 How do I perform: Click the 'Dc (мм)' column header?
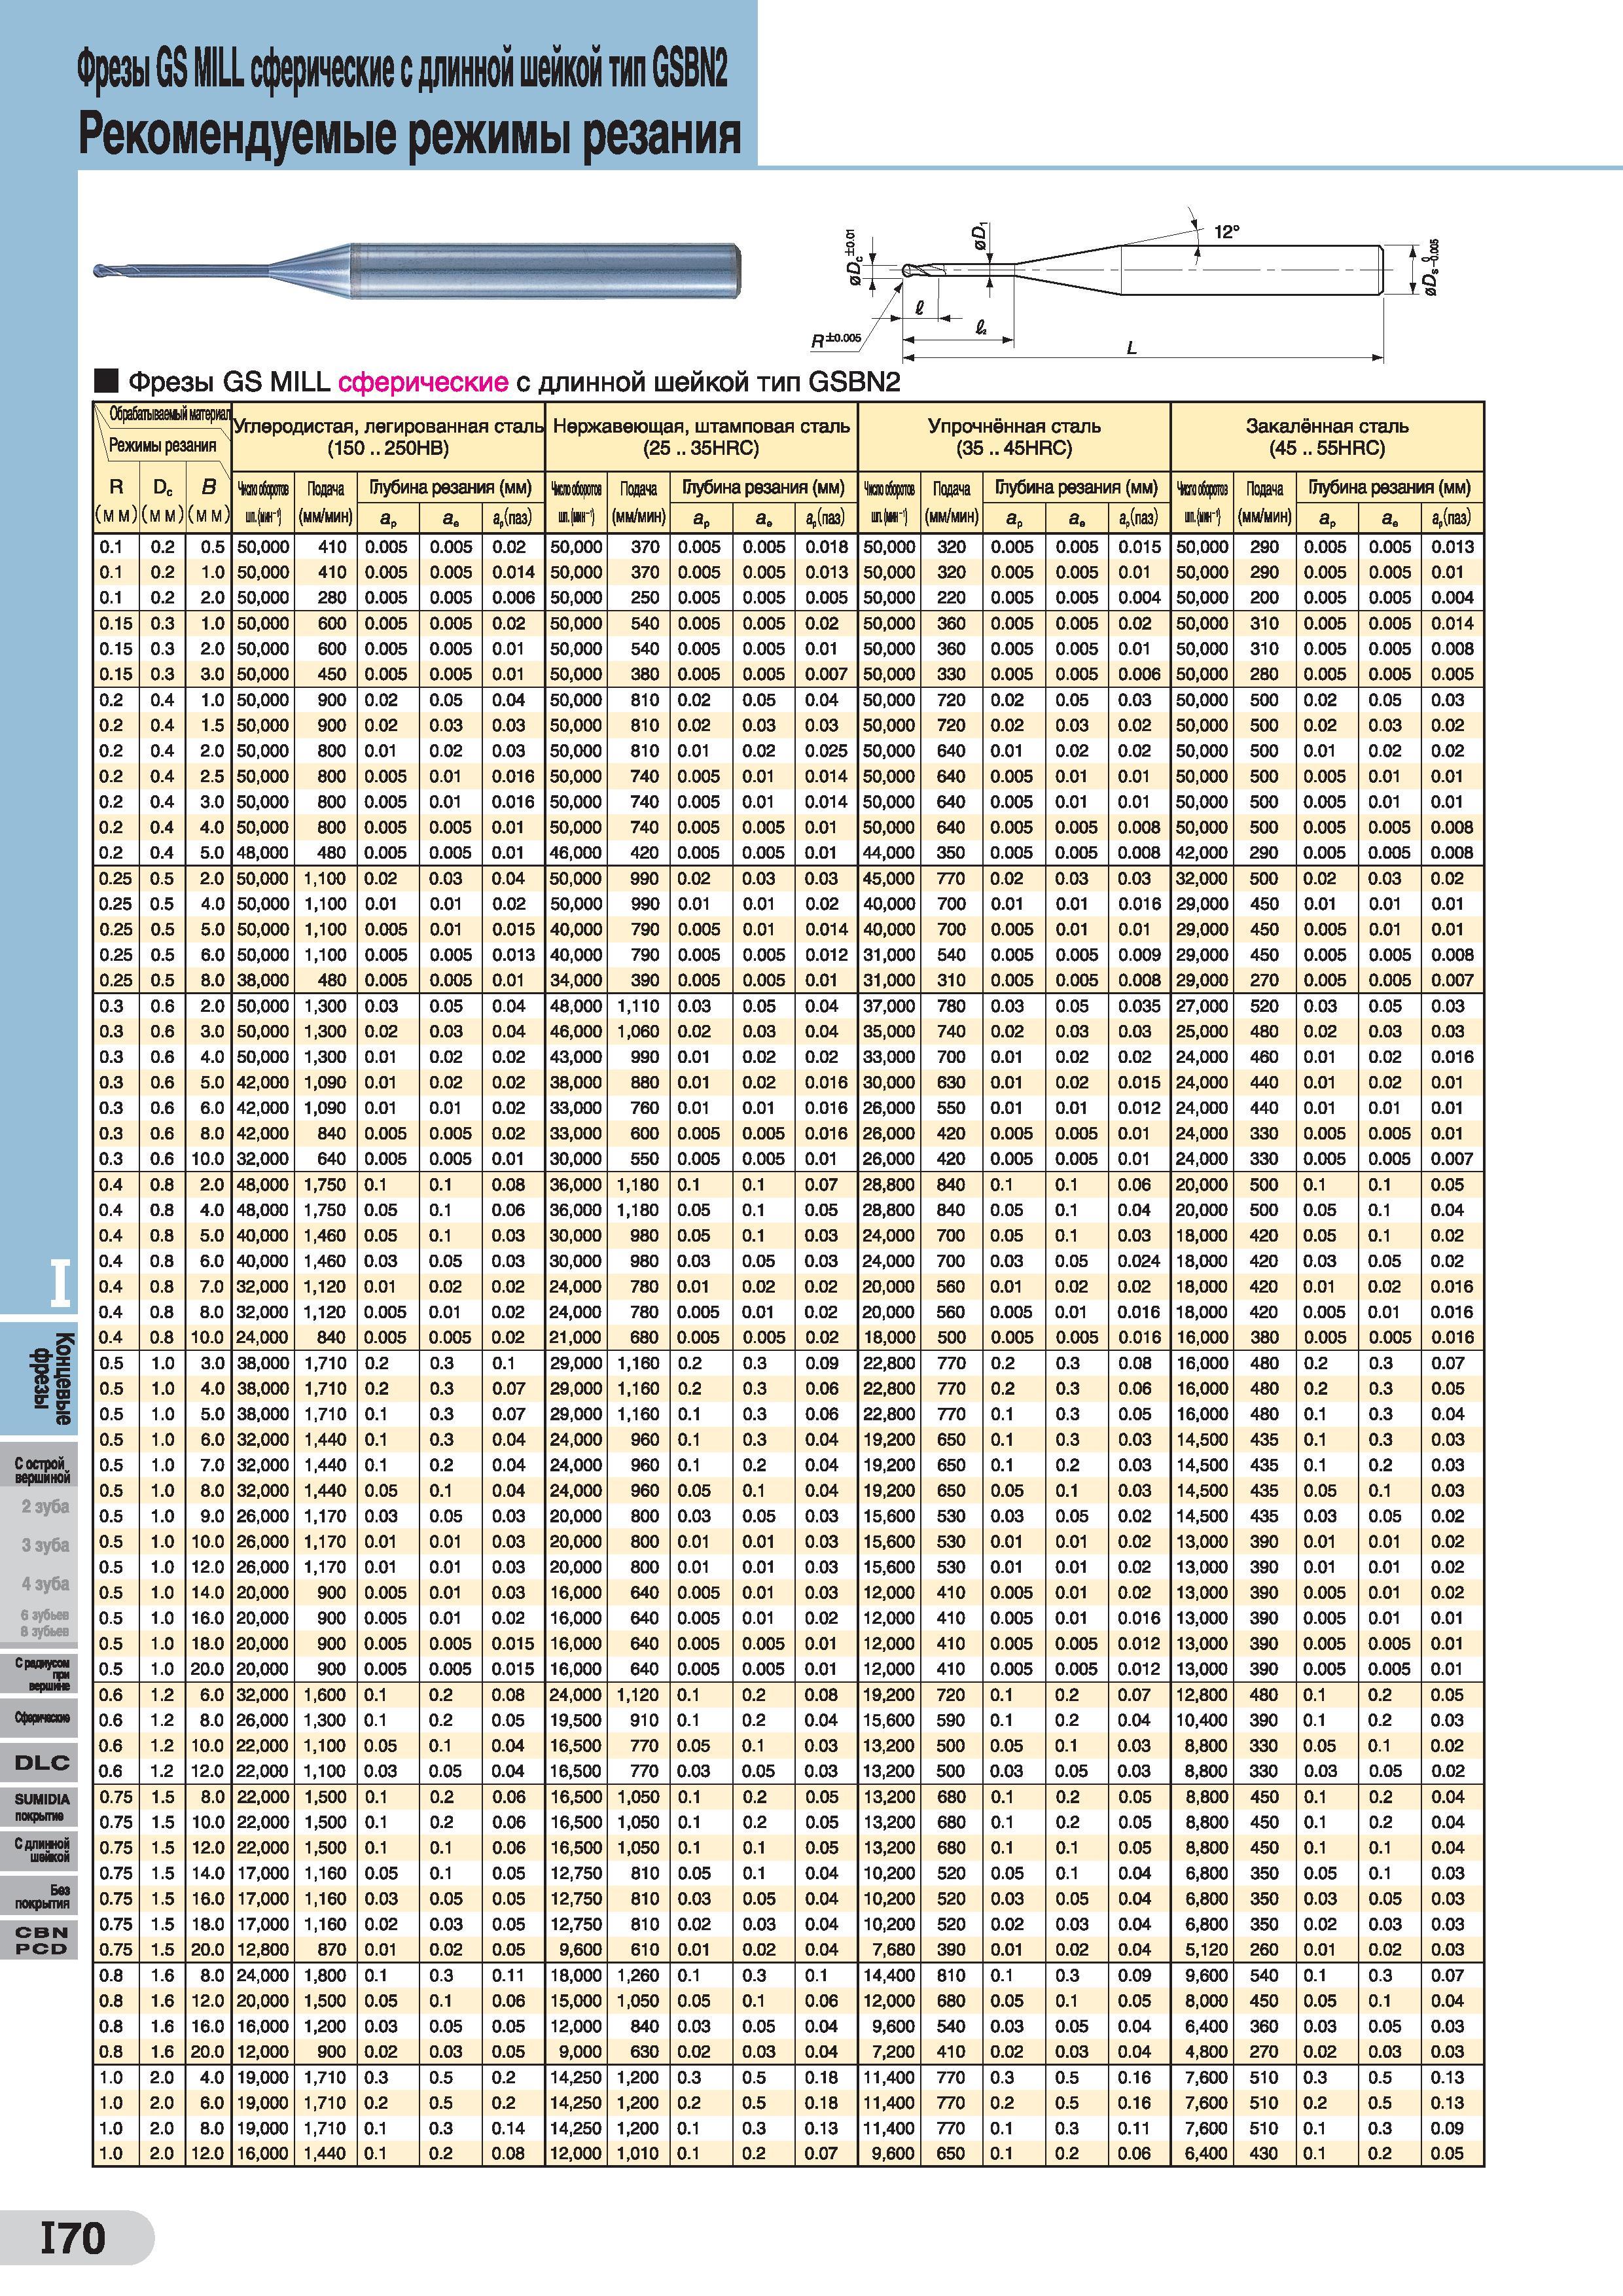(162, 501)
